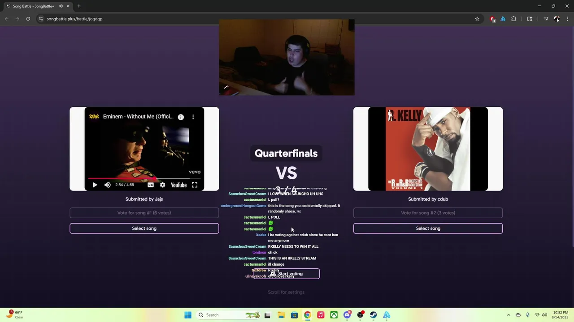The height and width of the screenshot is (322, 574).
Task: View site information icon in address bar
Action: pos(41,19)
